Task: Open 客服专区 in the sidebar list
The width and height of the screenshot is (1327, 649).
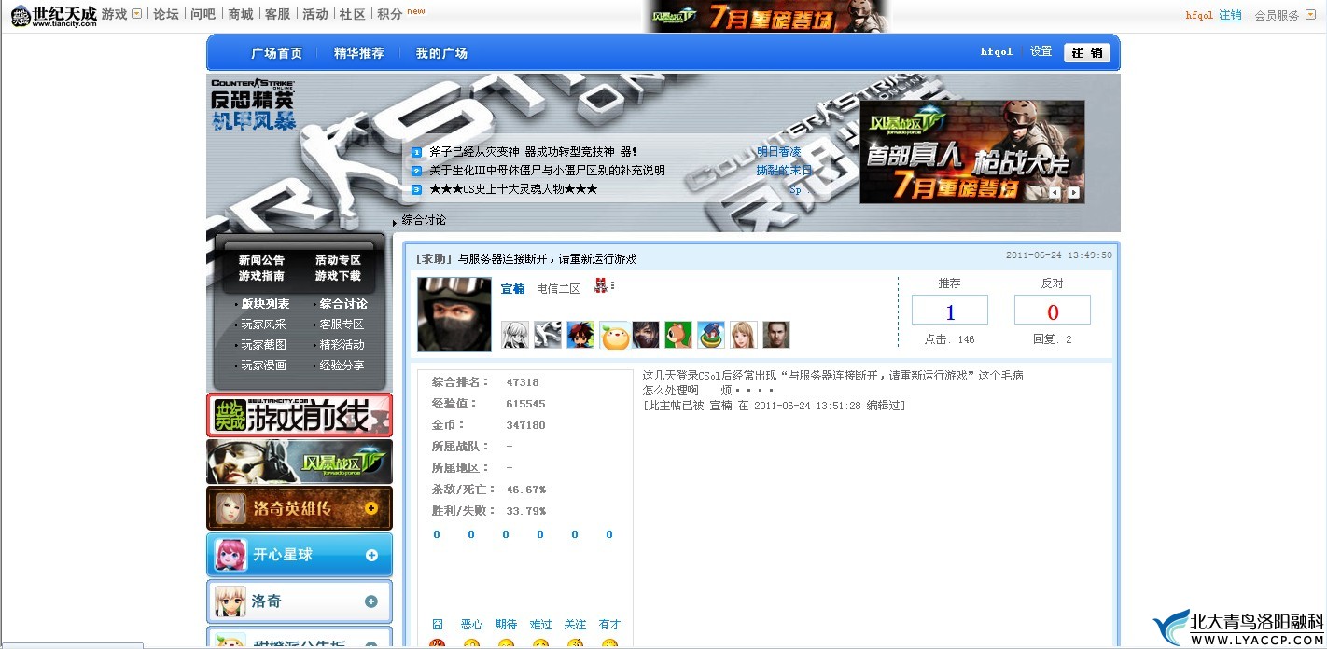Action: [342, 324]
